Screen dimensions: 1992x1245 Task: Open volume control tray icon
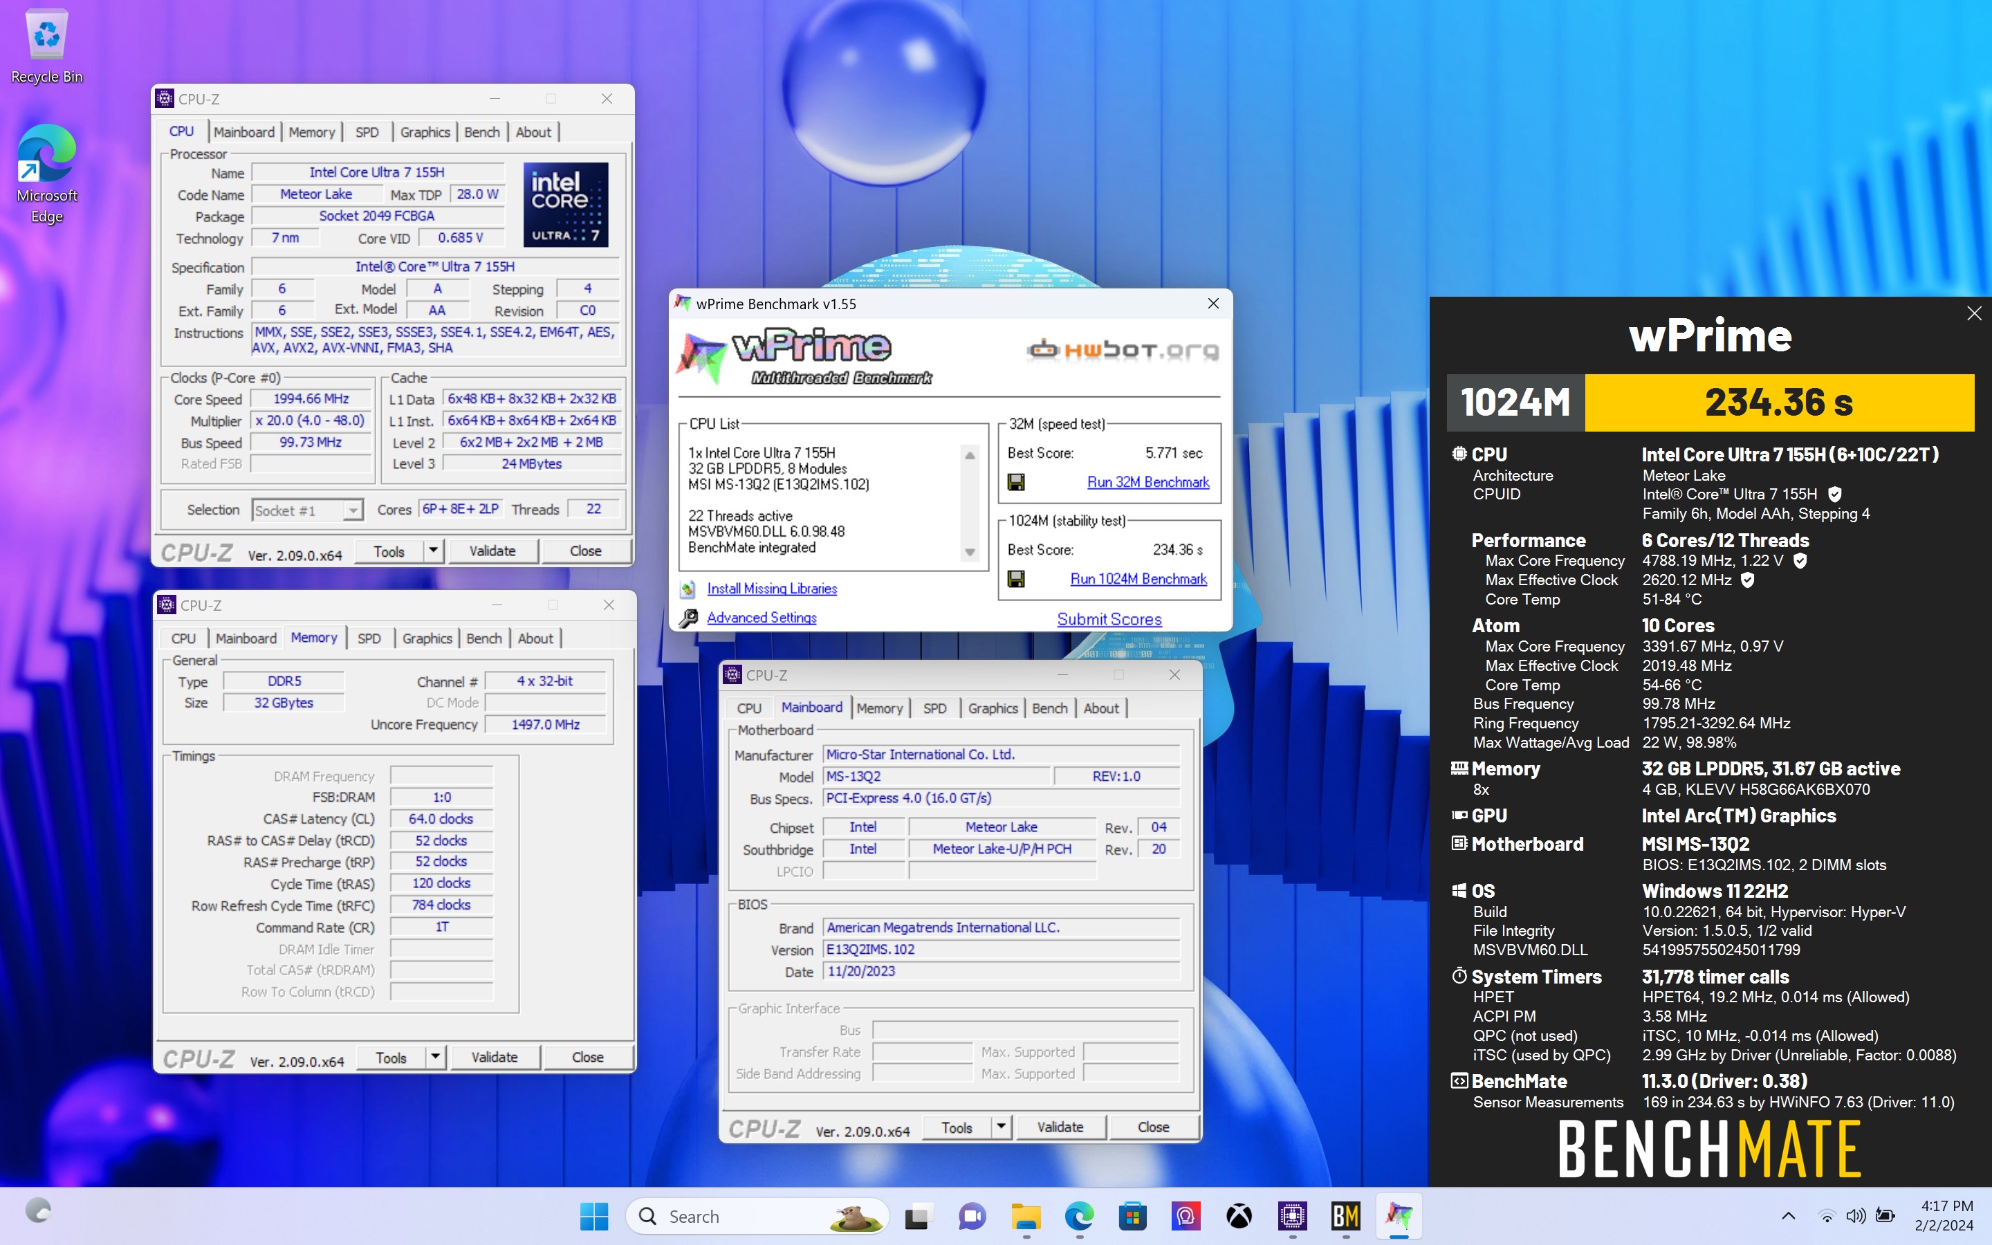(1855, 1216)
